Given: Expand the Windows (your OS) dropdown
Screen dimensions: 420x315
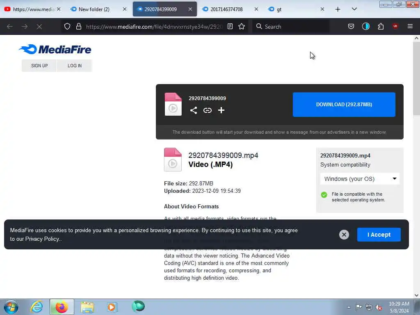Looking at the screenshot, I should [359, 179].
